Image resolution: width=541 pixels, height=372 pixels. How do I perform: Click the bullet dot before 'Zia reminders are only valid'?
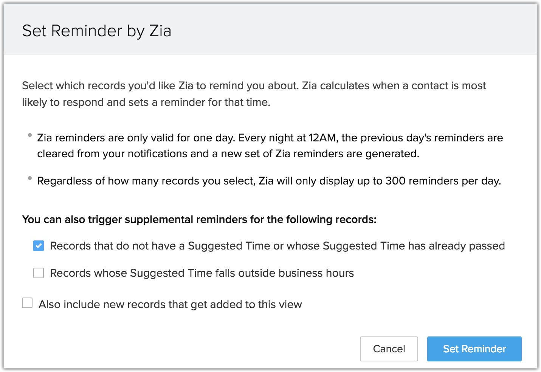tap(30, 135)
